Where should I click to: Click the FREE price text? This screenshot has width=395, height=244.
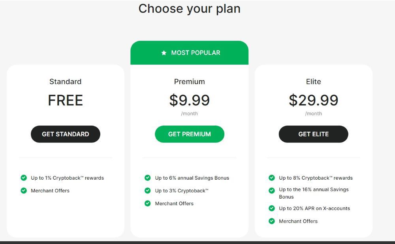tap(65, 100)
